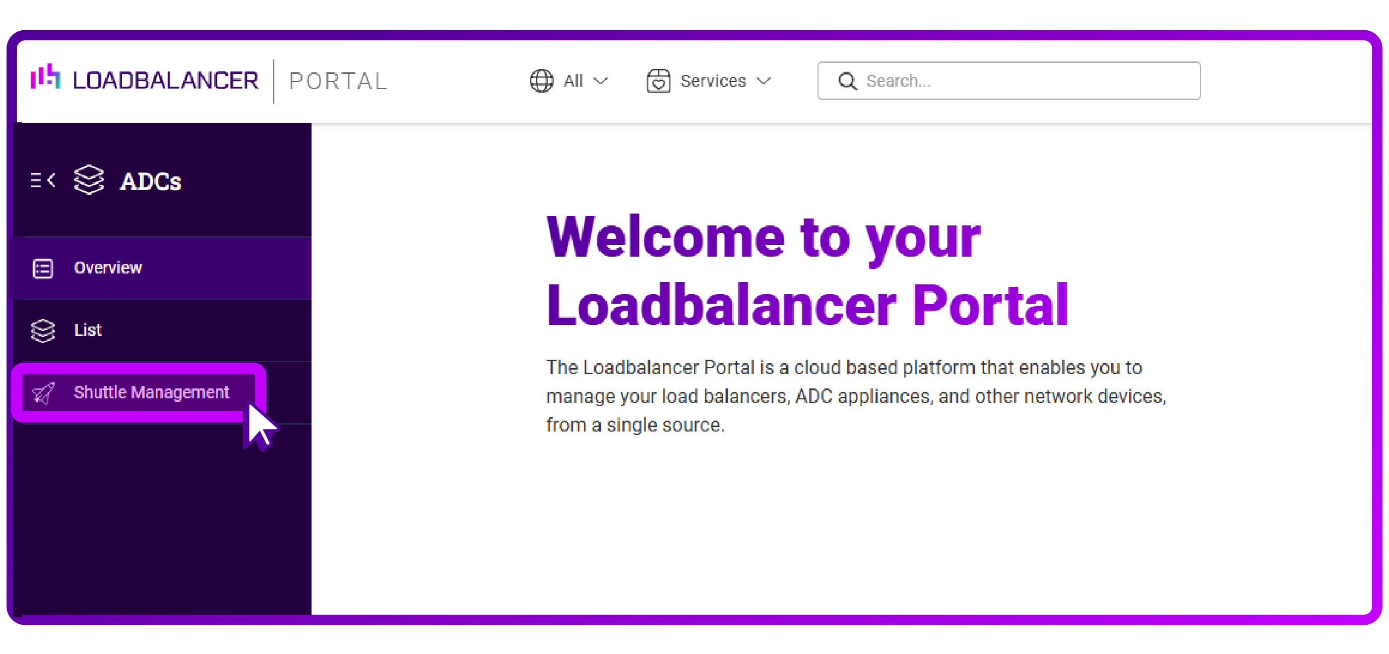Select the Overview list icon
Viewport: 1389px width, 654px height.
coord(43,268)
